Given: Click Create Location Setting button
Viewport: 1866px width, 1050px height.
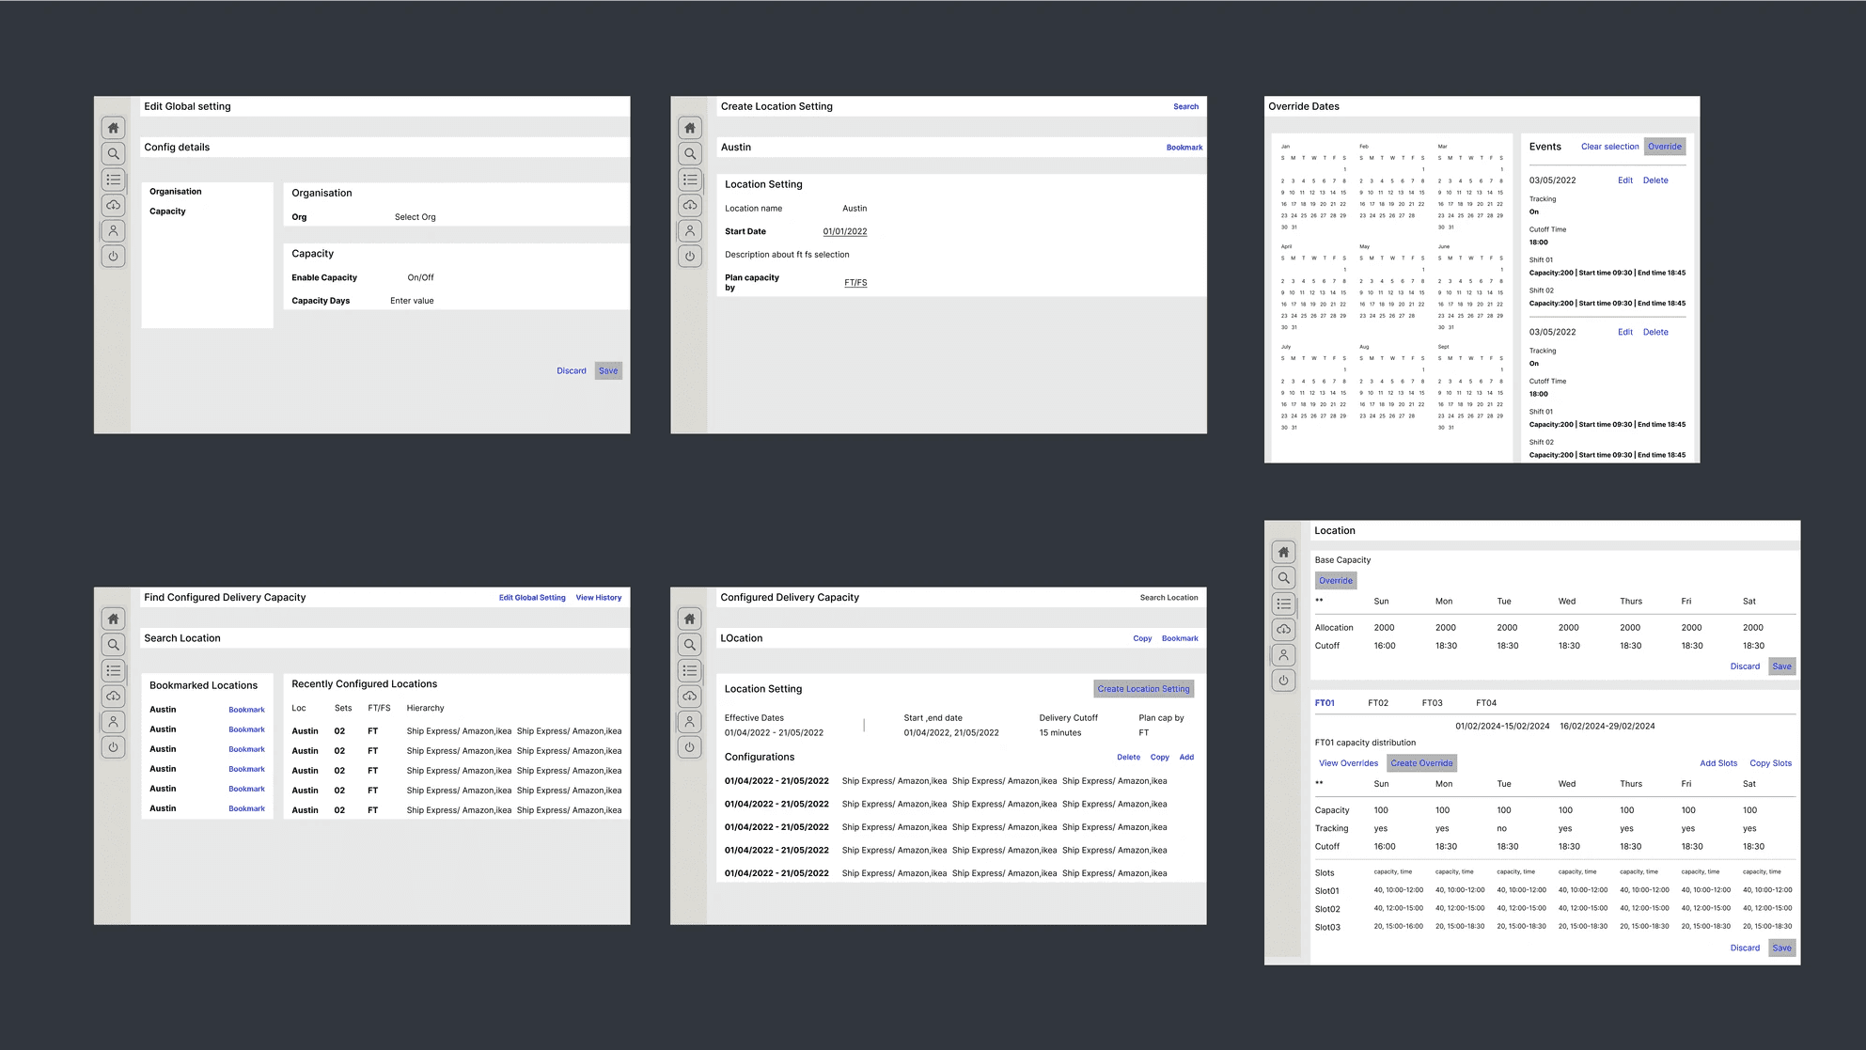Looking at the screenshot, I should pyautogui.click(x=1143, y=689).
